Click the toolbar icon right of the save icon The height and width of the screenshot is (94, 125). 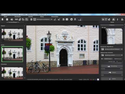[x=35, y=19]
